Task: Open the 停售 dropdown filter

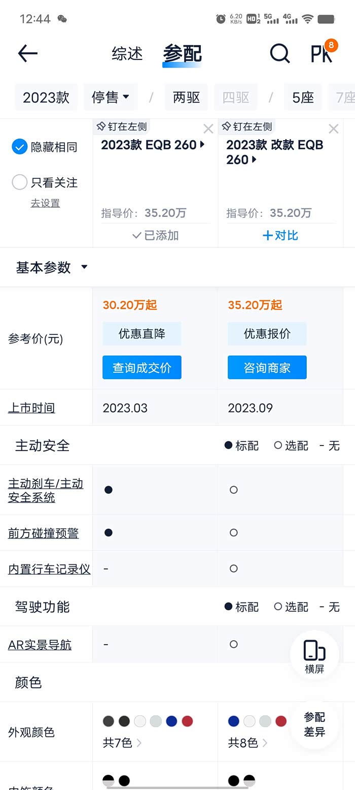Action: [111, 97]
